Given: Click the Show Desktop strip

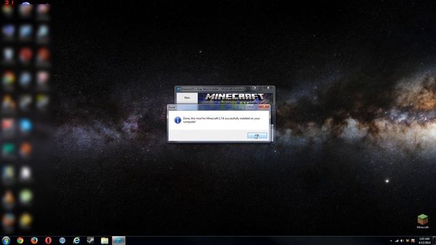Looking at the screenshot, I should pos(435,240).
